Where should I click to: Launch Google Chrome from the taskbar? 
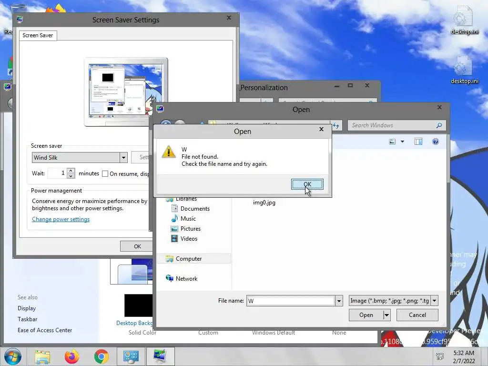pyautogui.click(x=101, y=356)
